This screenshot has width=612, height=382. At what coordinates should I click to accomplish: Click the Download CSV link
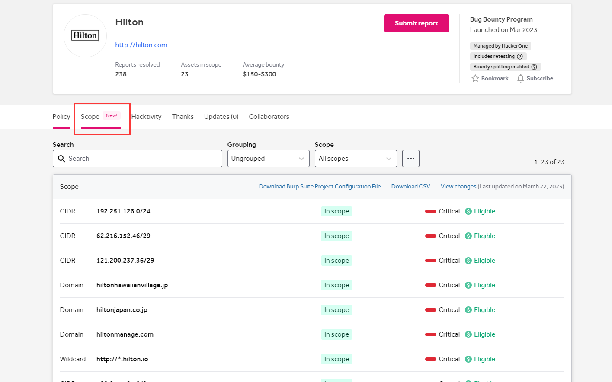coord(411,187)
